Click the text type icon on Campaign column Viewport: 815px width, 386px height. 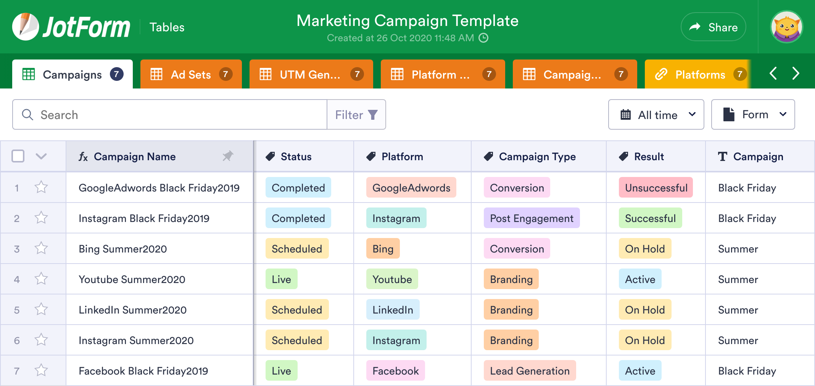(x=722, y=156)
